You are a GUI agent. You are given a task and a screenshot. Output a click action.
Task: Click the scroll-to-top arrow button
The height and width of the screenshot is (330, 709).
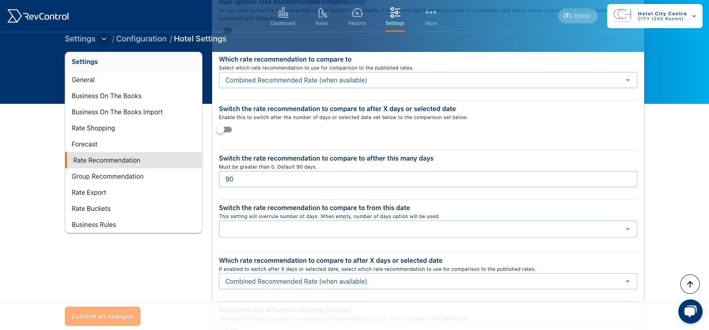tap(690, 284)
